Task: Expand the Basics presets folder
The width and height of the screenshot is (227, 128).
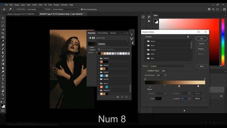Action: (x=146, y=41)
